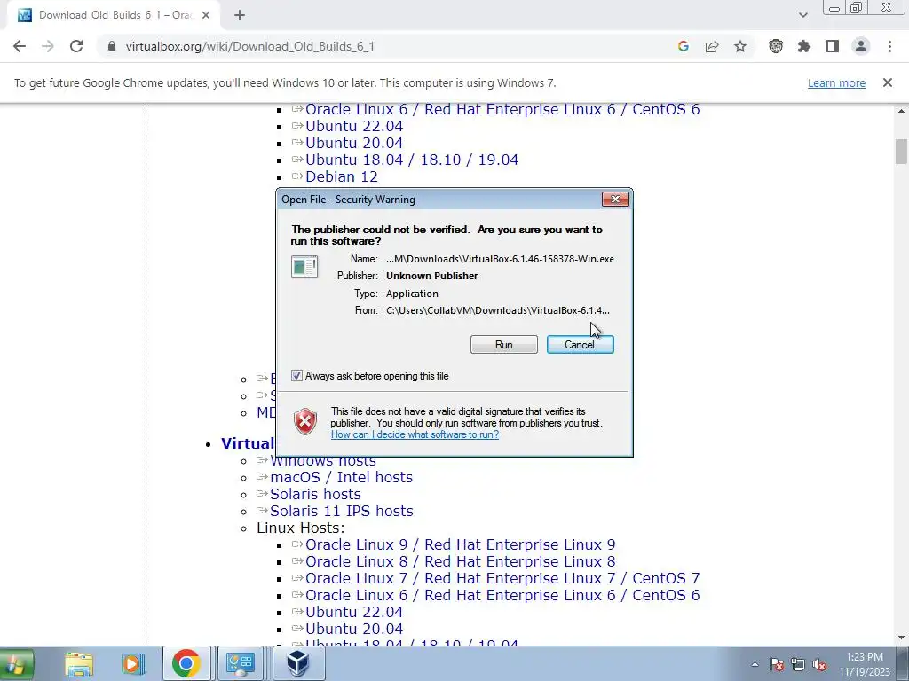Open Debian 12 download link

pyautogui.click(x=342, y=176)
